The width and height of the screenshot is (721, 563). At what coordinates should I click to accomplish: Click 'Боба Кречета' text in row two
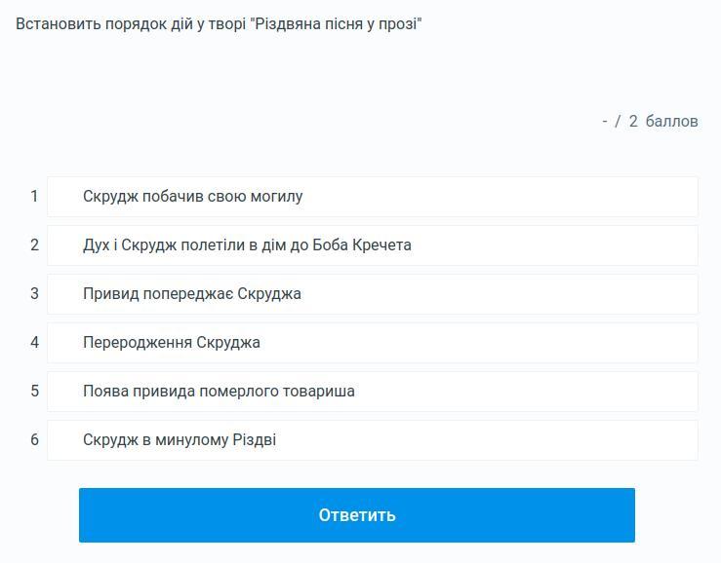tap(362, 244)
